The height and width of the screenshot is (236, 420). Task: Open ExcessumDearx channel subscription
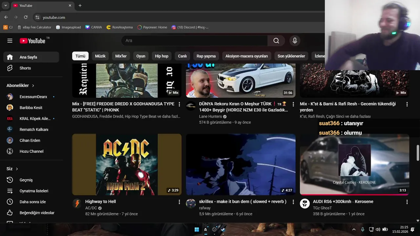(31, 97)
